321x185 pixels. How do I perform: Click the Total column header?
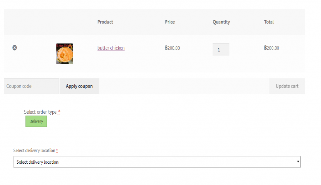(x=269, y=22)
